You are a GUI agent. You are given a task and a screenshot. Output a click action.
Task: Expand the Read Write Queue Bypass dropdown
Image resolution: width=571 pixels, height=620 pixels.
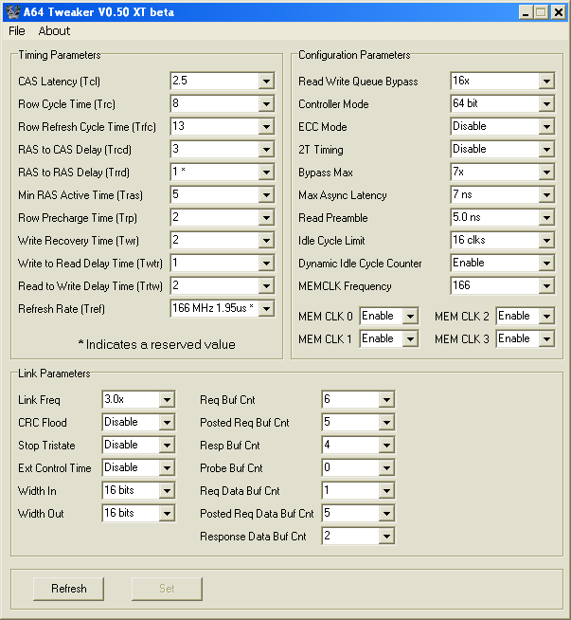pos(546,82)
